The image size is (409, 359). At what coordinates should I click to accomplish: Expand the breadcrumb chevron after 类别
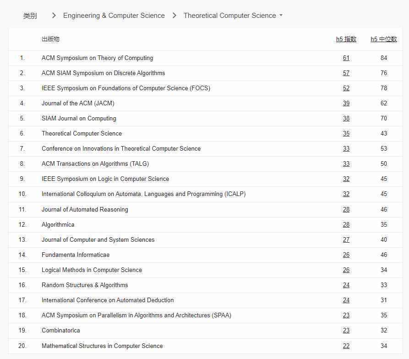(x=54, y=15)
